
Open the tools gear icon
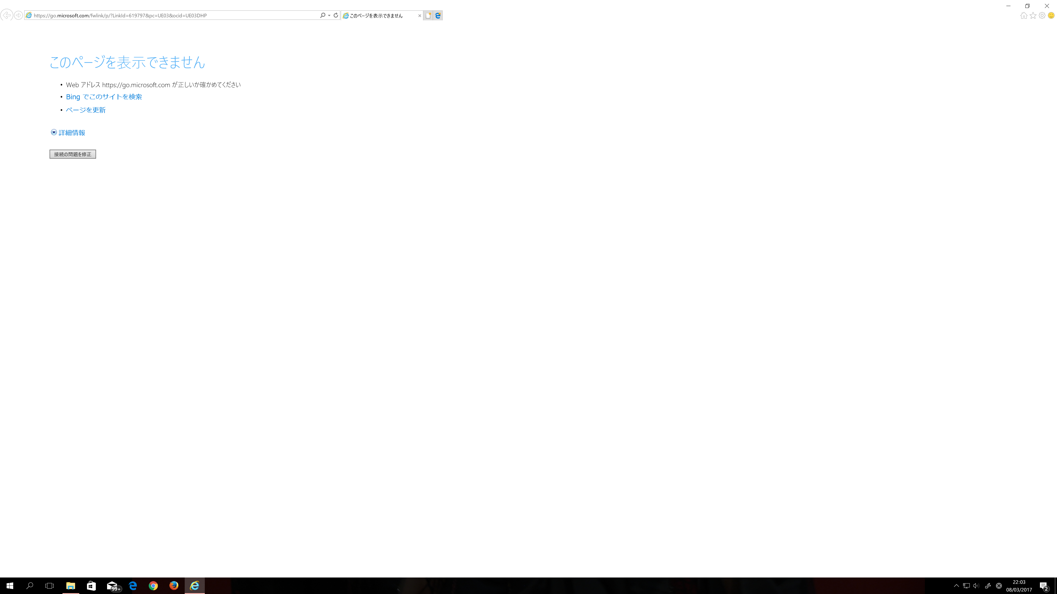click(x=1042, y=16)
